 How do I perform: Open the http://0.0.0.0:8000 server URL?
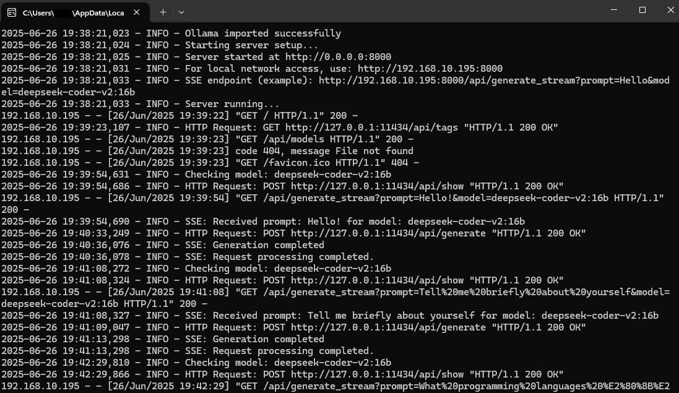pyautogui.click(x=338, y=57)
